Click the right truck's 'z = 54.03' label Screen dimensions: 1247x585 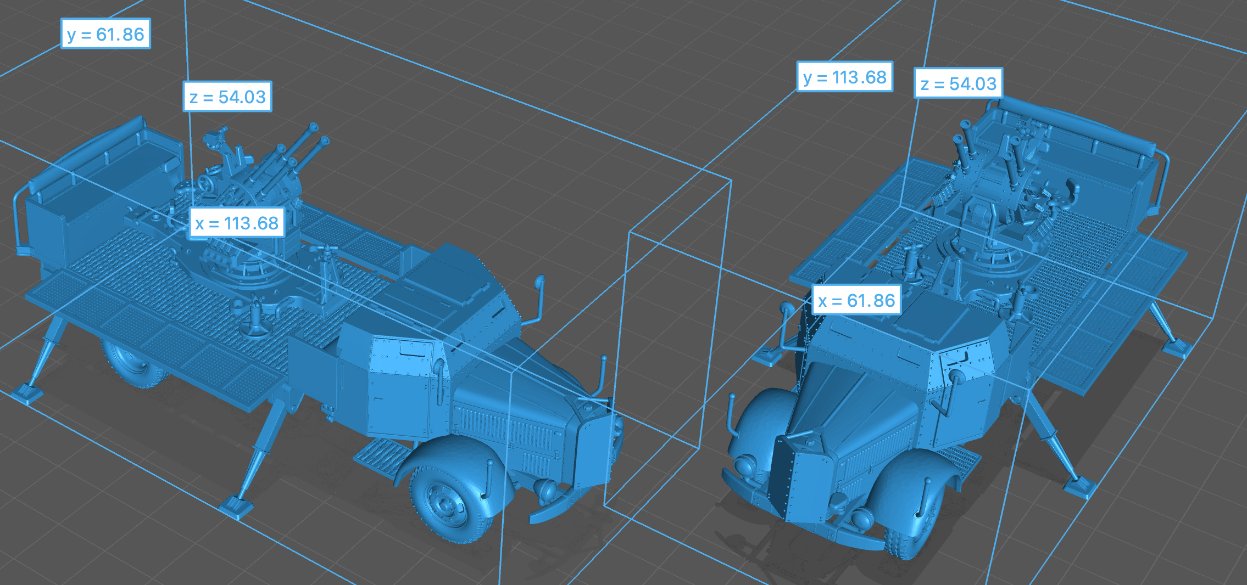[958, 84]
